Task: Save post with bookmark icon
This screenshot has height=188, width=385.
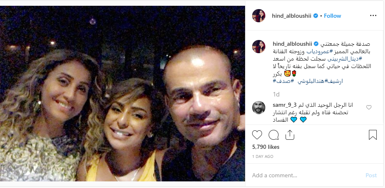Action: pyautogui.click(x=373, y=135)
